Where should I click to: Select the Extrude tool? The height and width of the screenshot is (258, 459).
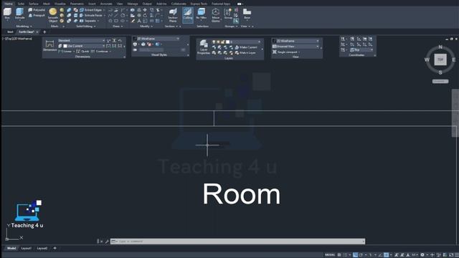coord(19,14)
